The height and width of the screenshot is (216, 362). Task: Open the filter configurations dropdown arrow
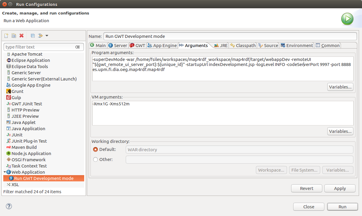tap(47, 36)
